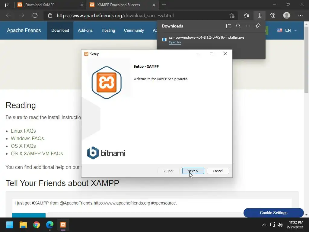The image size is (309, 232).
Task: Open the Hosting page in the site navigation
Action: point(108,31)
